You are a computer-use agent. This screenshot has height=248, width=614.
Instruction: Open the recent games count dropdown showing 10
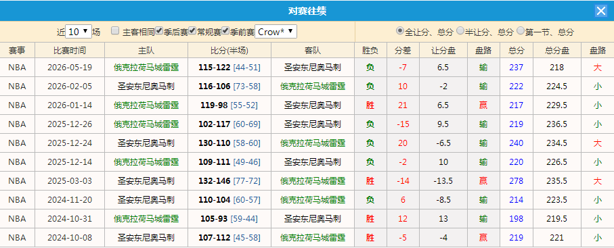pos(79,32)
